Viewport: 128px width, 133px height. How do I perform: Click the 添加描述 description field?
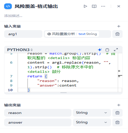(13, 16)
